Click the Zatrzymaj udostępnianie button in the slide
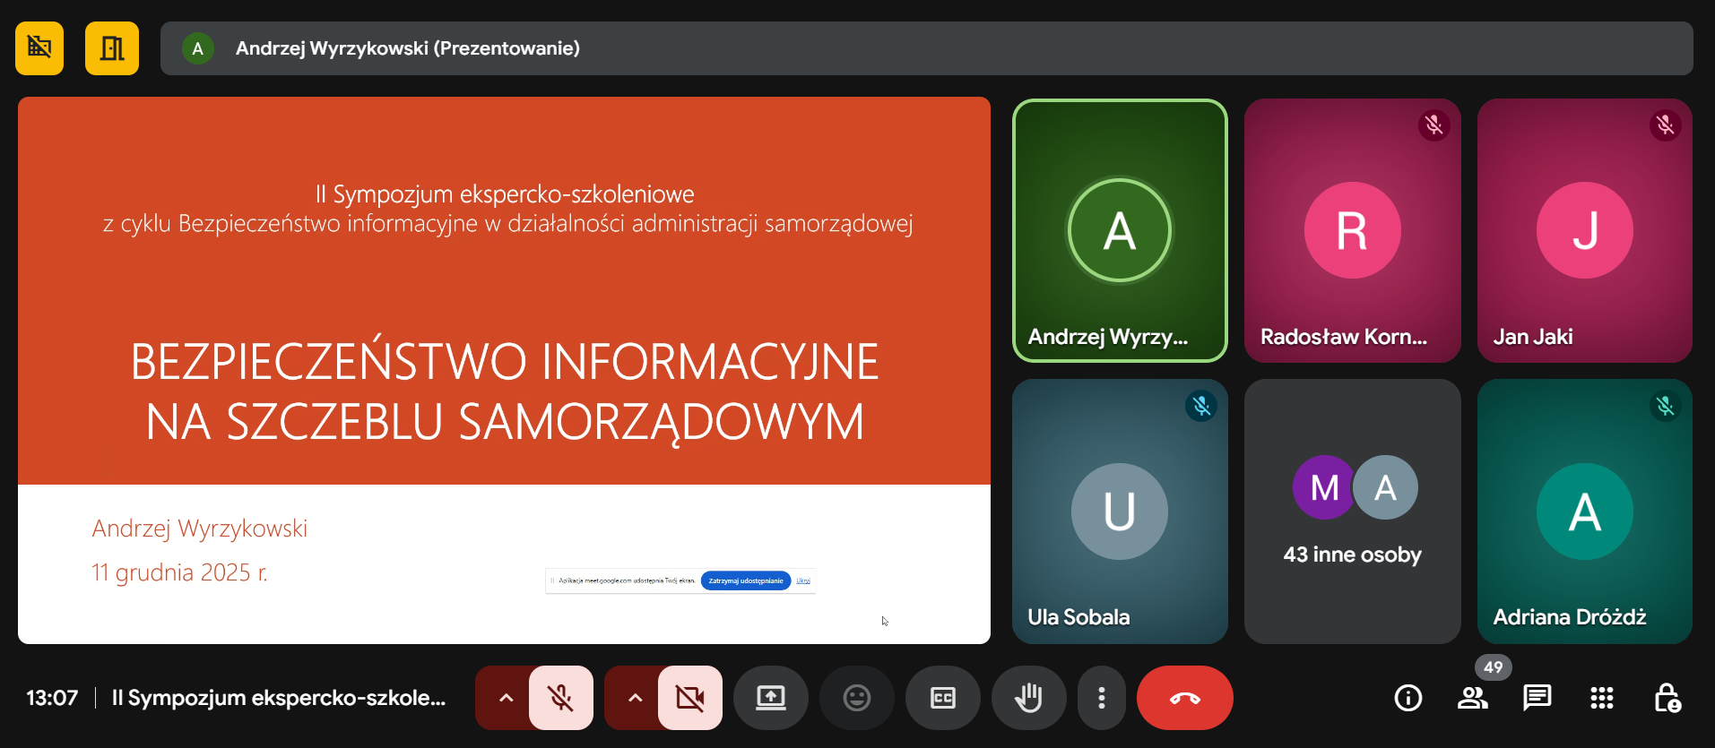The height and width of the screenshot is (748, 1715). 745,580
